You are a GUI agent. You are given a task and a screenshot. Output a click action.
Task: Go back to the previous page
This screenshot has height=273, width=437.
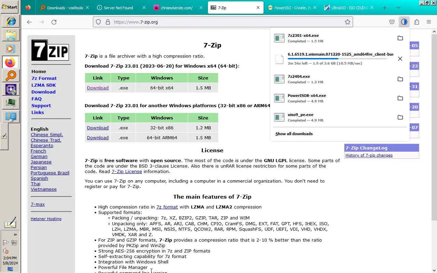pyautogui.click(x=29, y=22)
